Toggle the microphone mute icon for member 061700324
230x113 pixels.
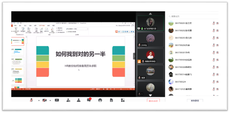[x=214, y=82]
